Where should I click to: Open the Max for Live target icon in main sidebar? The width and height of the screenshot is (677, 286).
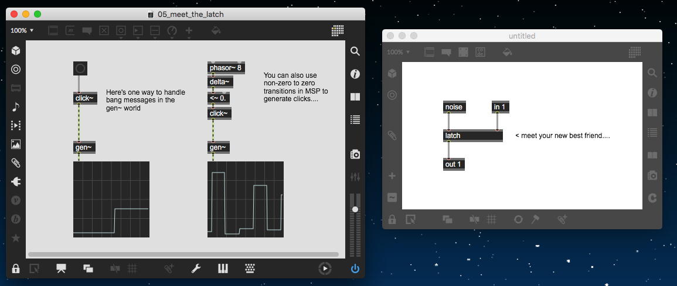[x=16, y=70]
